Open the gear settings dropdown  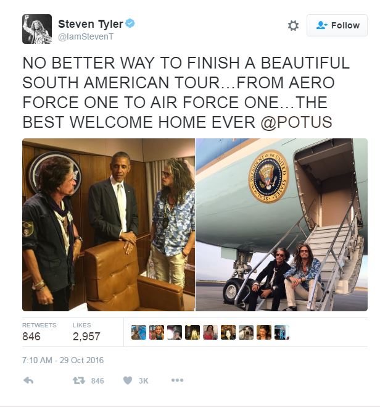pos(293,25)
